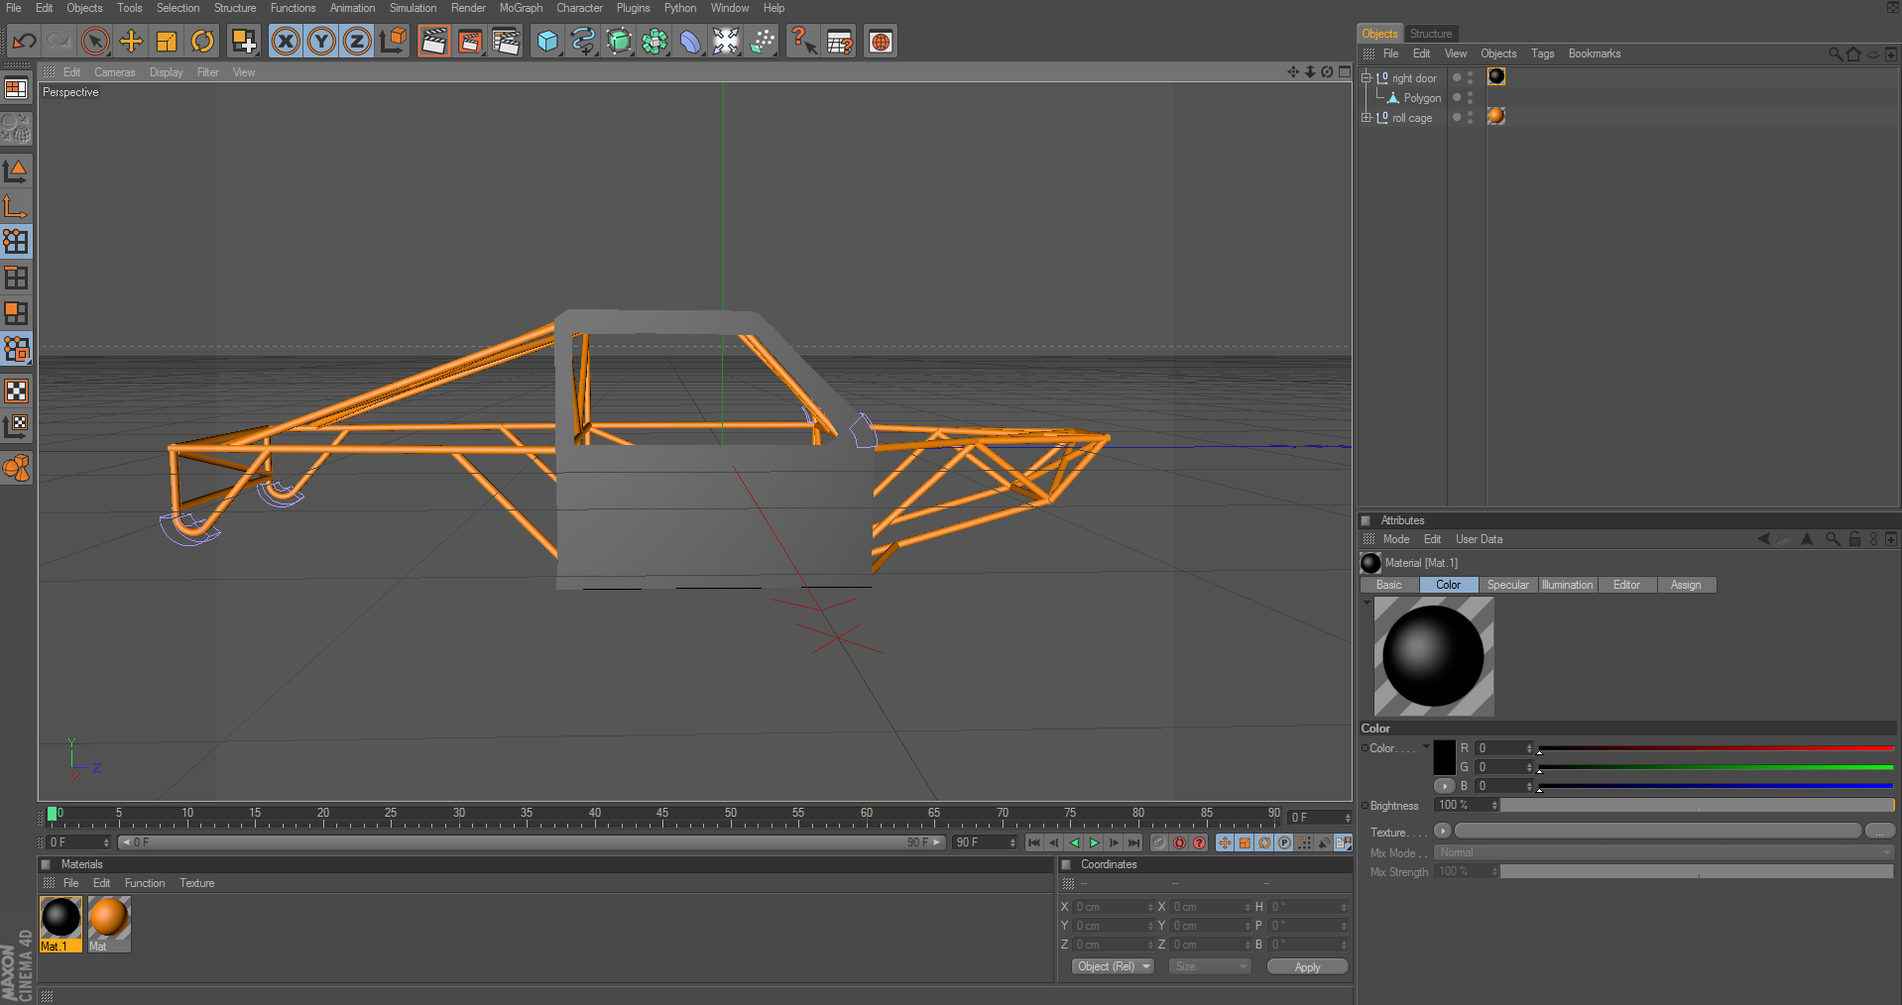1902x1005 pixels.
Task: Select the Rotate tool
Action: 202,42
